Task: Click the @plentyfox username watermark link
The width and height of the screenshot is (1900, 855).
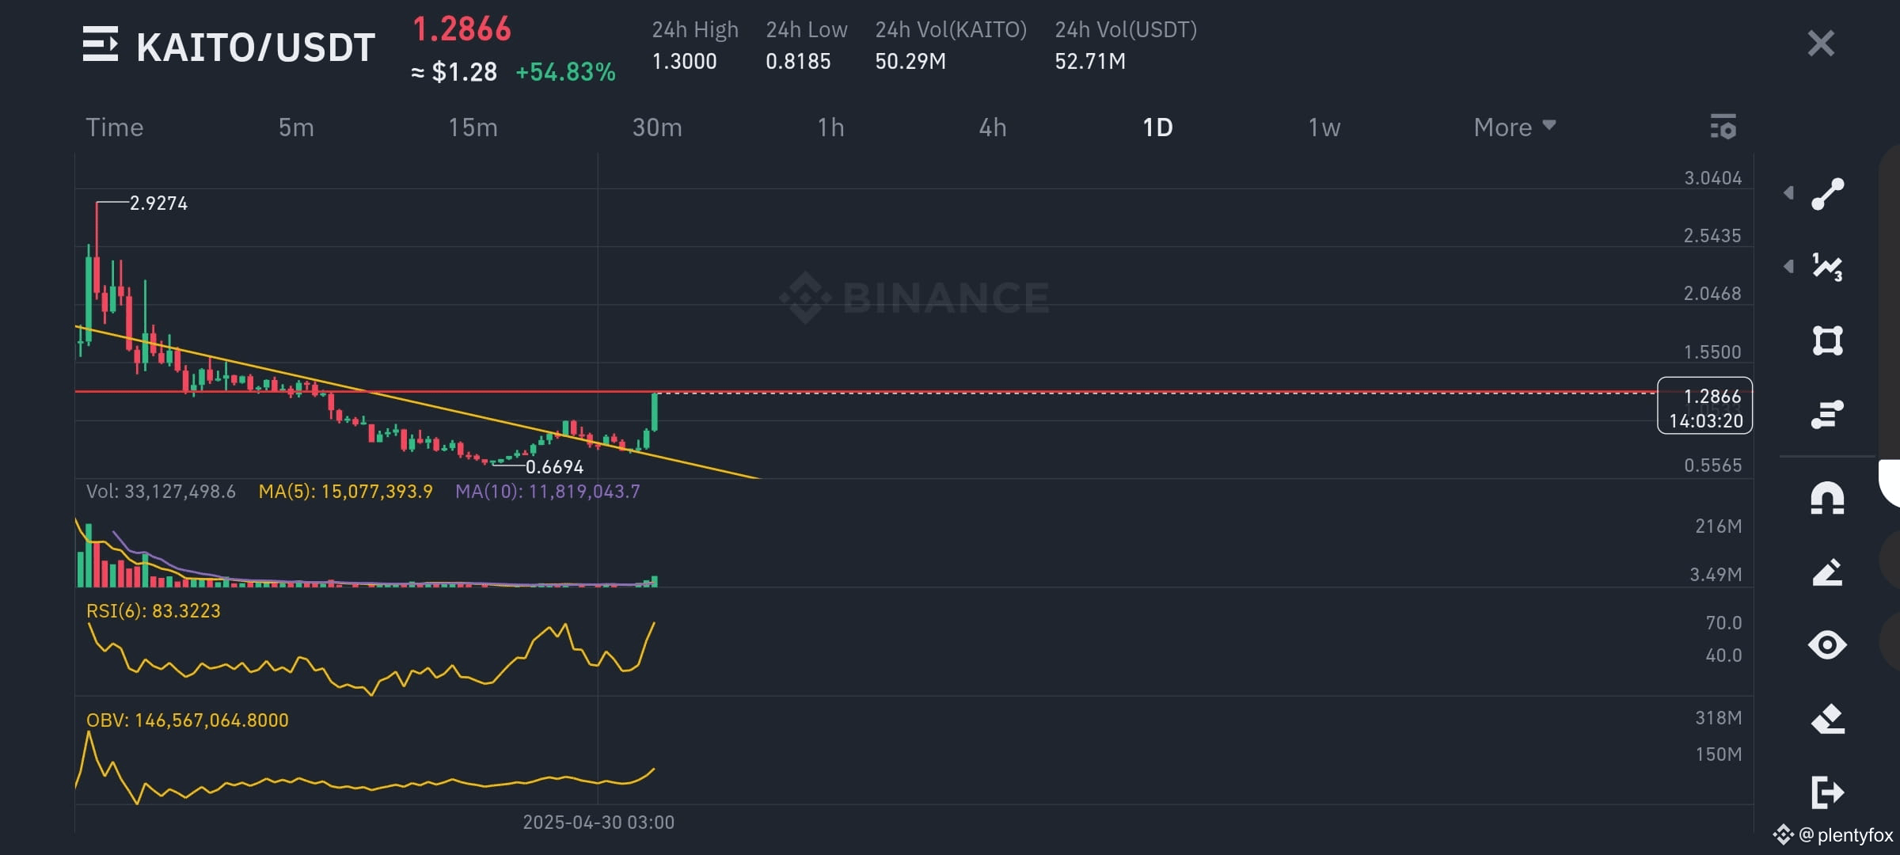Action: coord(1845,834)
